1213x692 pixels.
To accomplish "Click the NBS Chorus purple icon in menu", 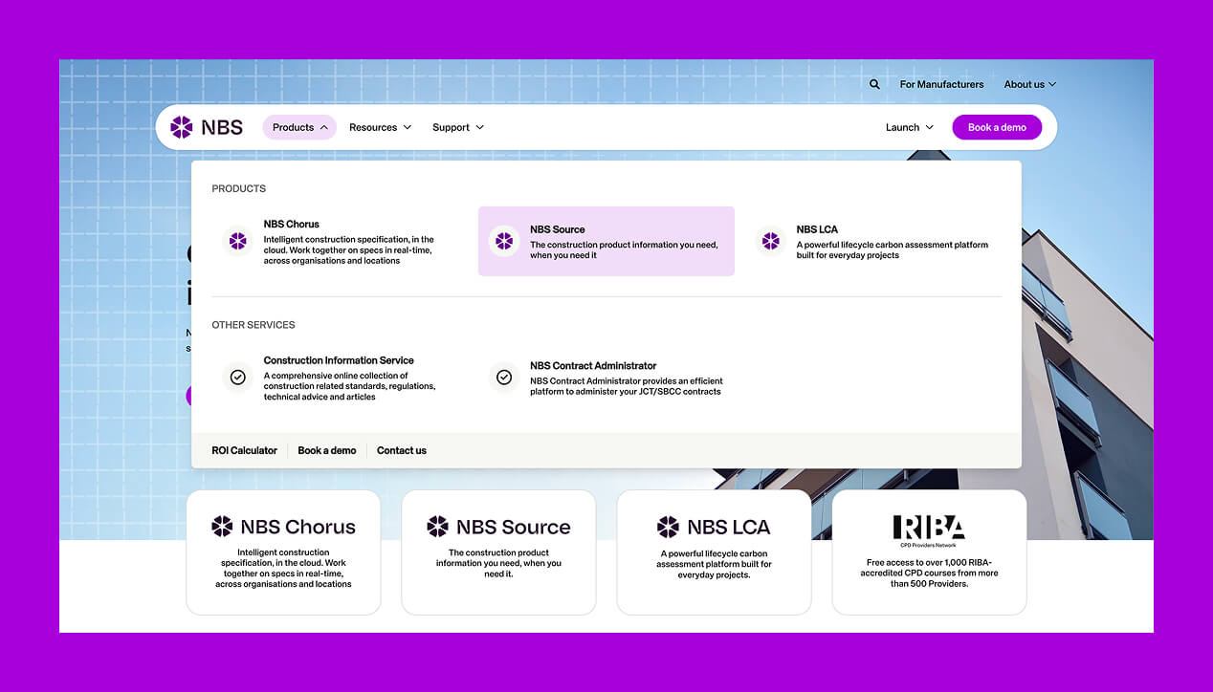I will click(238, 241).
